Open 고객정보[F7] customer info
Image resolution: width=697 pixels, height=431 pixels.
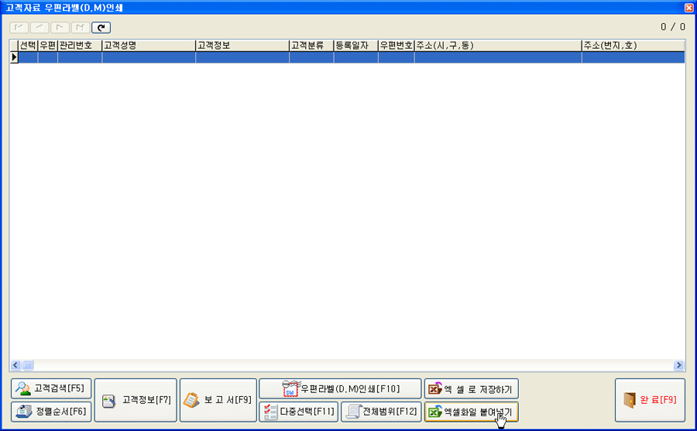pos(136,400)
